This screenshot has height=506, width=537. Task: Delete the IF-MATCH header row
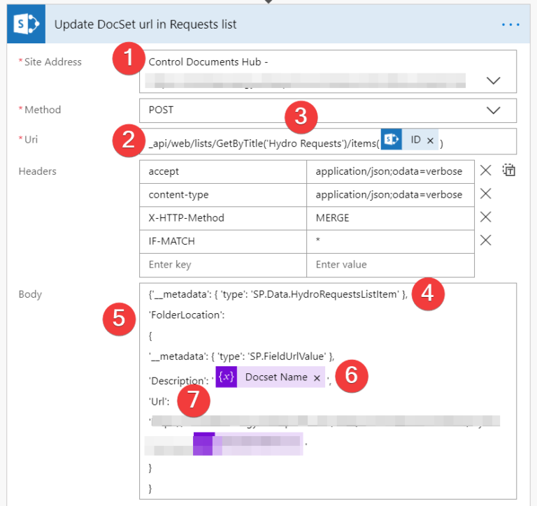coord(486,240)
